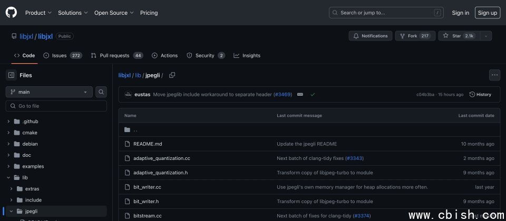Star the repository

coord(459,36)
